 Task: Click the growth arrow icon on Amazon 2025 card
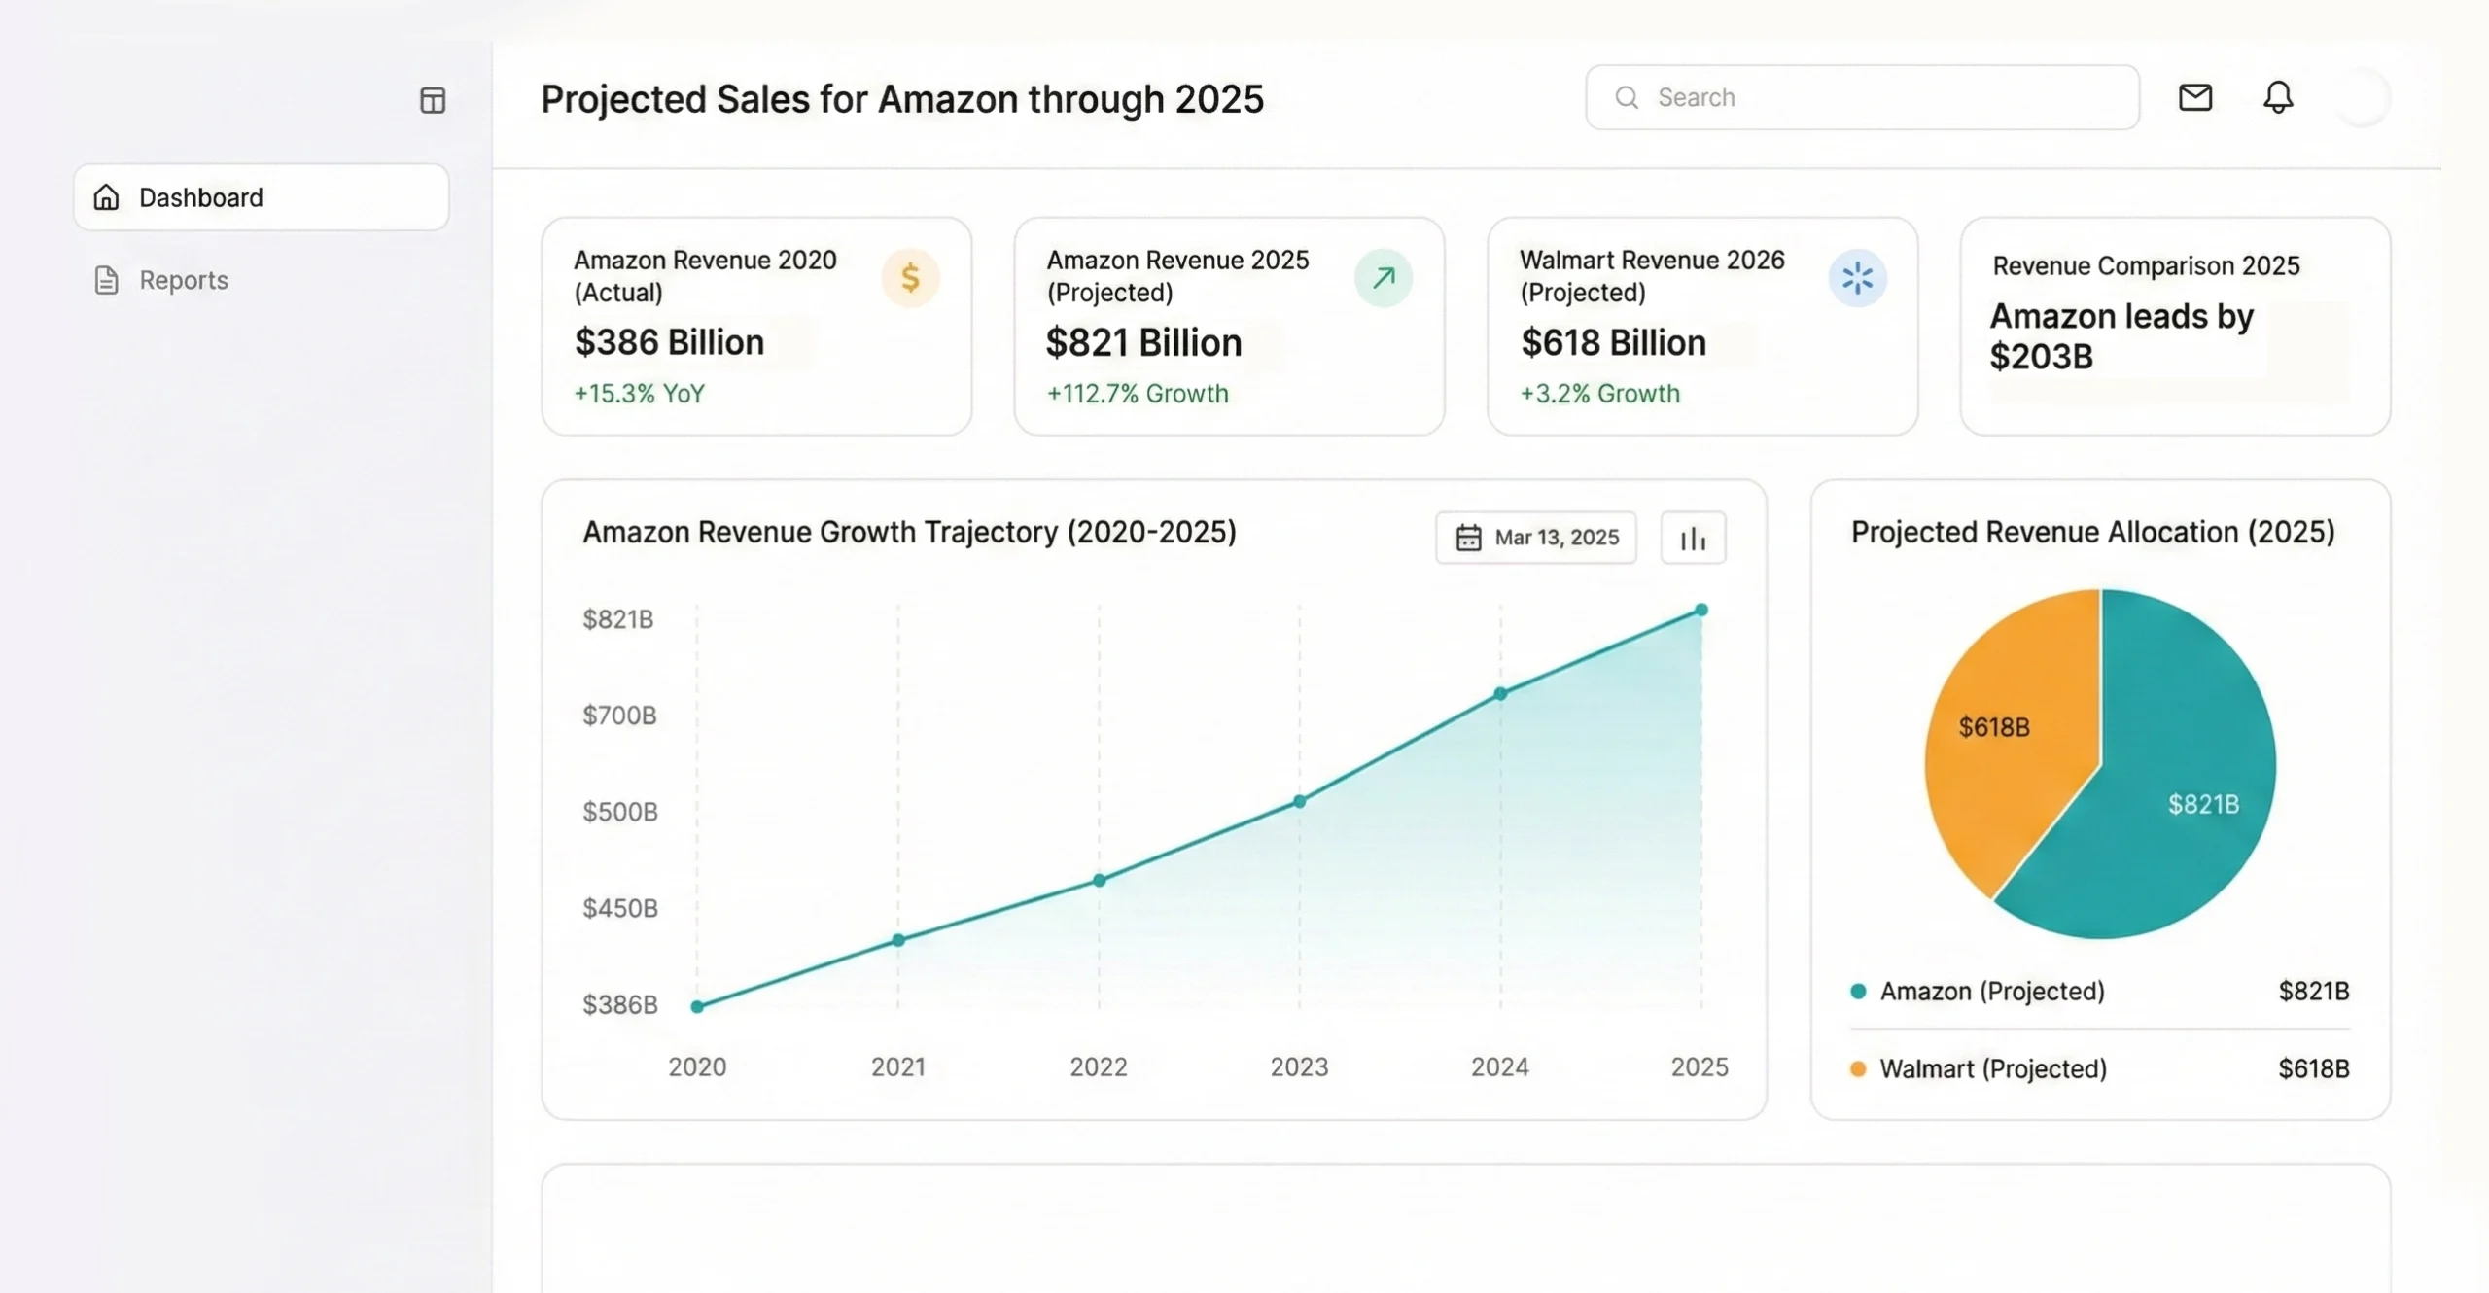pos(1384,278)
